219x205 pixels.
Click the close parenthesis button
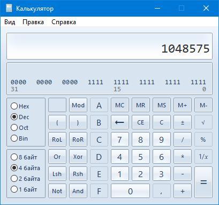(78, 122)
